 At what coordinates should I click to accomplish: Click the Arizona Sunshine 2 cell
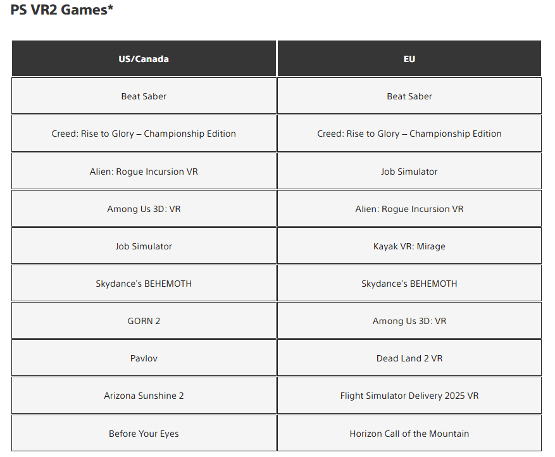[x=144, y=396]
